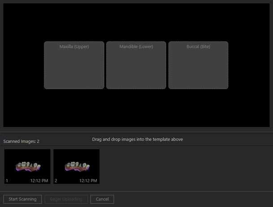Click the "Maxilla (Upper)" label text
273x207 pixels.
74,47
